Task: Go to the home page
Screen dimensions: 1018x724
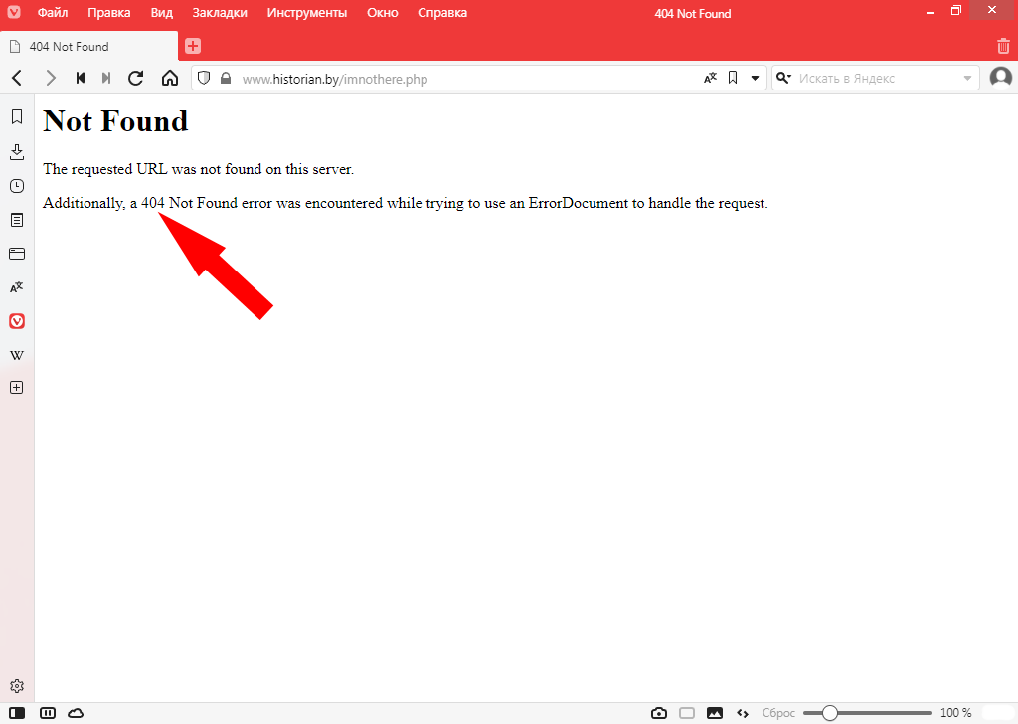Action: pos(170,78)
